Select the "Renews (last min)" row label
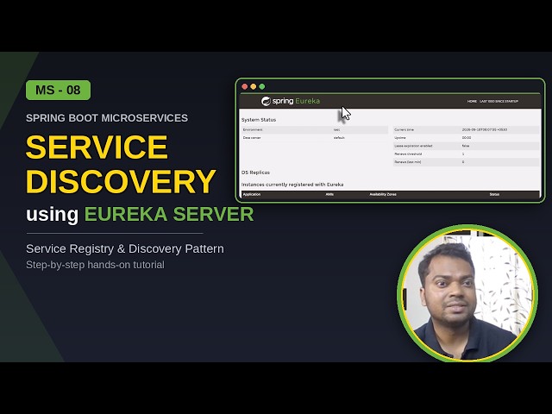Viewport: 552px width, 414px height. pos(408,162)
